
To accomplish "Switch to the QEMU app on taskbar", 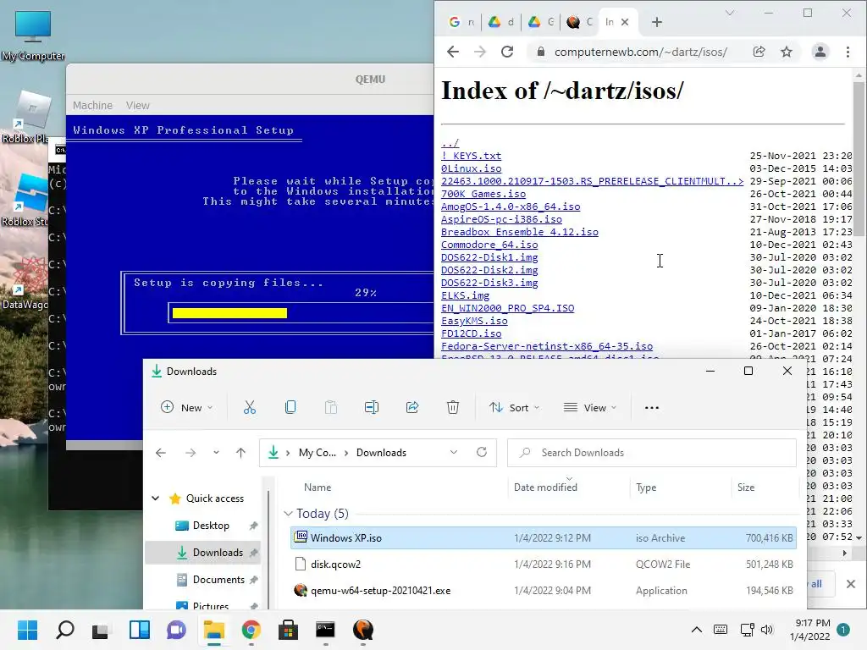I will tap(362, 630).
